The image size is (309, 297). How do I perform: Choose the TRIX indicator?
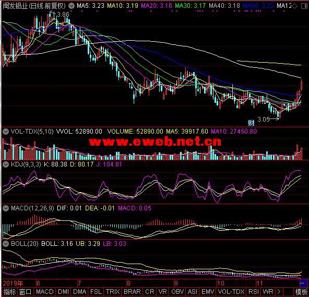[x=113, y=292]
